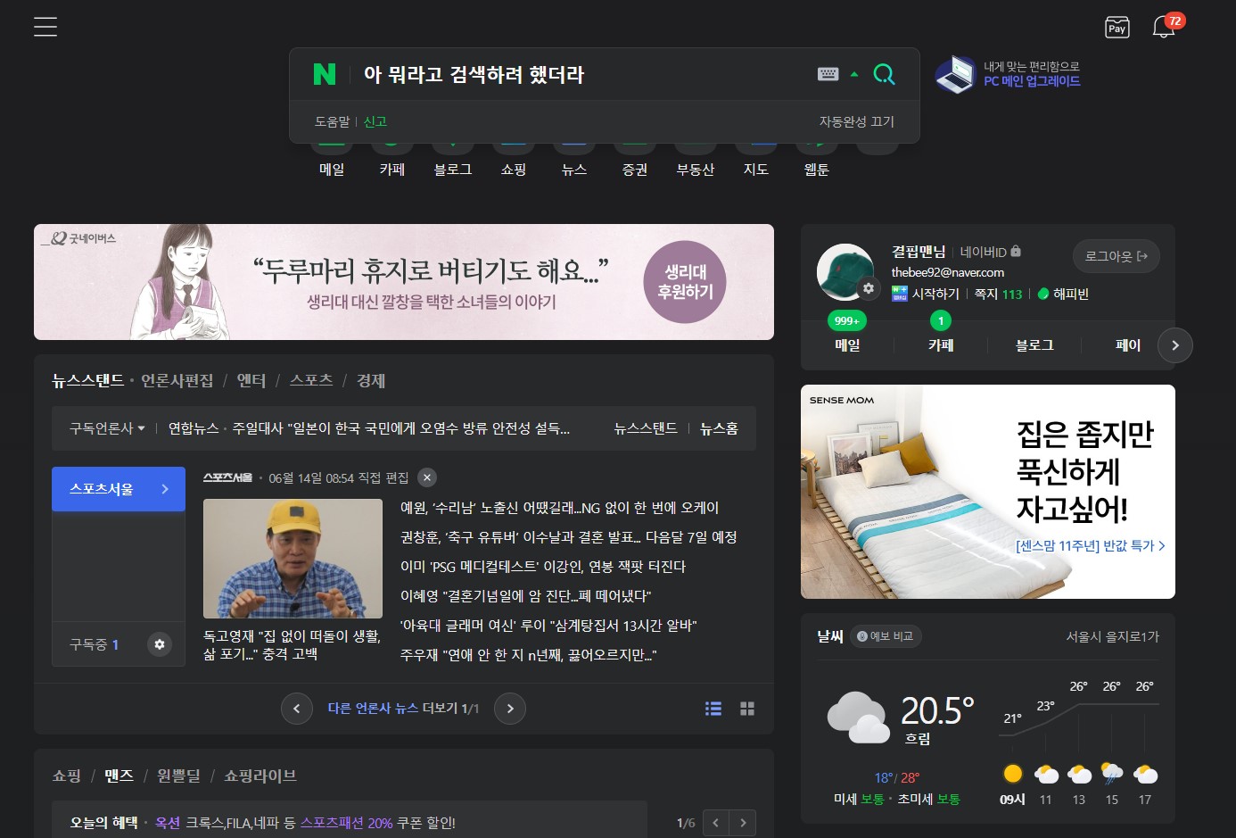Show next shopping benefit
Image resolution: width=1236 pixels, height=838 pixels.
743,823
